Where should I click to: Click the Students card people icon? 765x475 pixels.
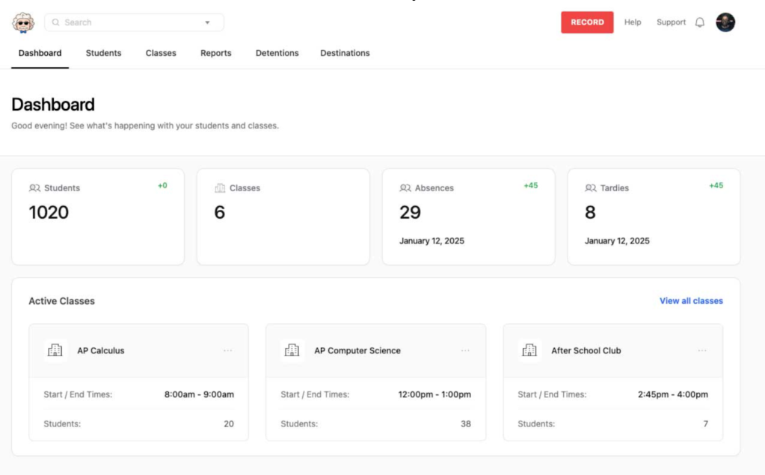coord(34,188)
